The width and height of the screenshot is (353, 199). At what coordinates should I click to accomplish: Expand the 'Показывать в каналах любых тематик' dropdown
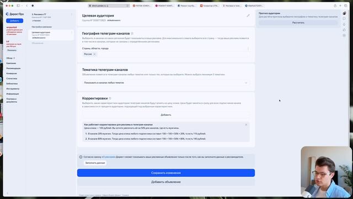click(x=165, y=83)
